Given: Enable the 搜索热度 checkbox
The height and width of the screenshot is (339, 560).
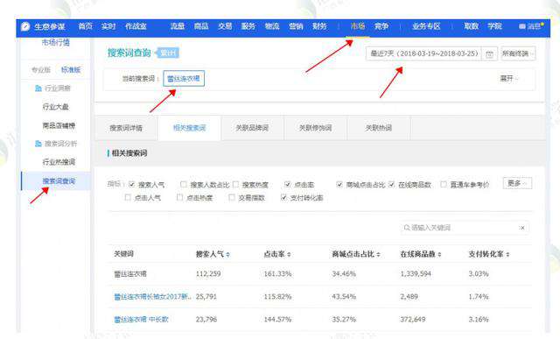Looking at the screenshot, I should click(235, 185).
